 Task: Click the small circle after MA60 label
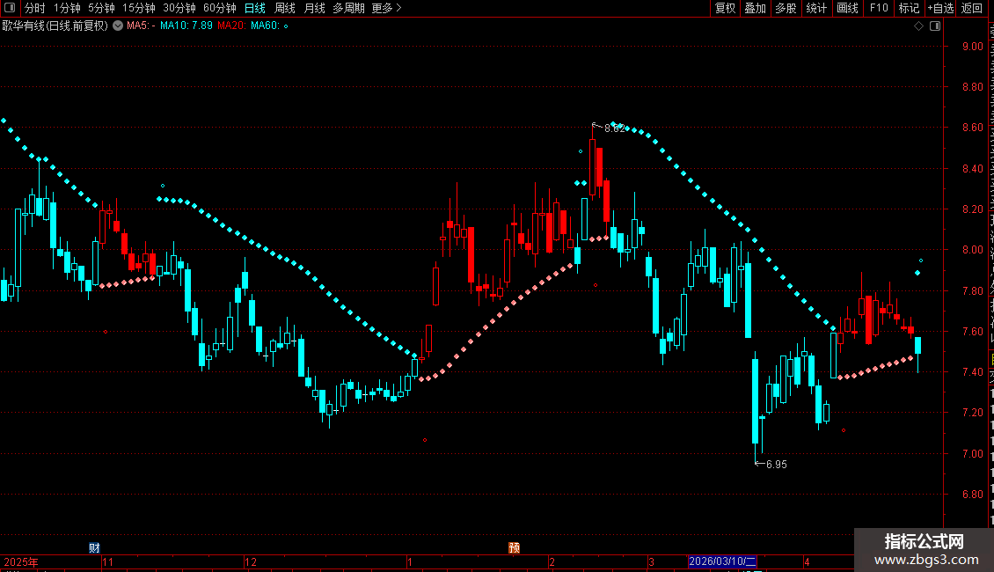[286, 26]
